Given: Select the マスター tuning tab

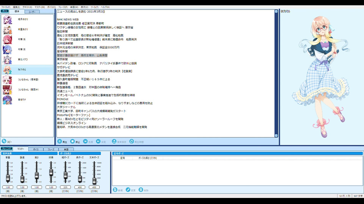Looking at the screenshot, I should (20, 149).
